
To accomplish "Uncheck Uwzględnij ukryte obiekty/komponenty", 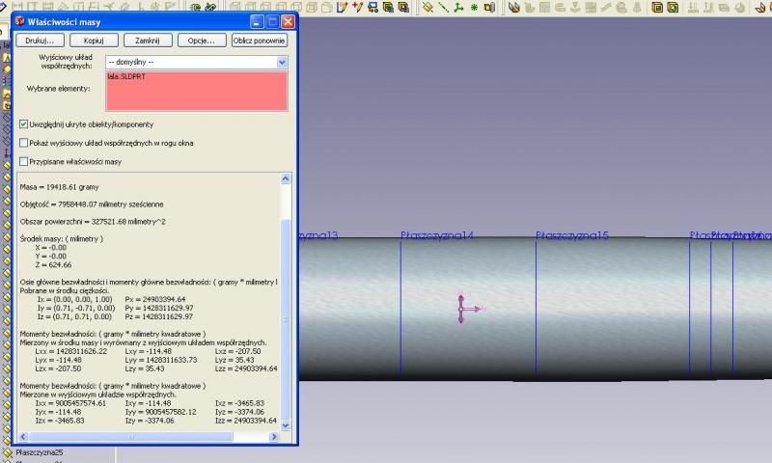I will pyautogui.click(x=23, y=124).
